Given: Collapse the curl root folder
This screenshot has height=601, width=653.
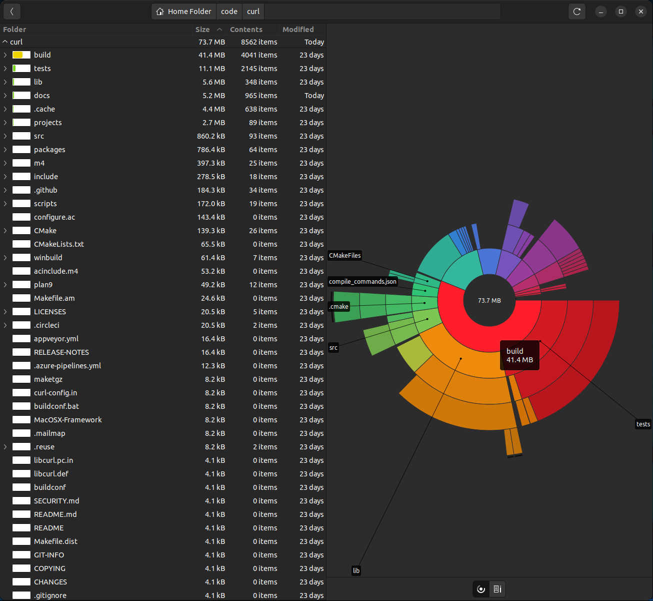Looking at the screenshot, I should pos(5,42).
